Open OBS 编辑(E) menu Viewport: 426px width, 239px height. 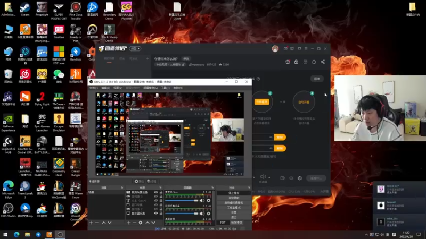pos(105,88)
